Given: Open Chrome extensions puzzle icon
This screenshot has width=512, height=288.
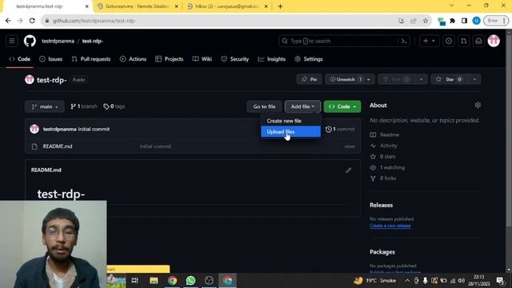Looking at the screenshot, I should click(x=452, y=21).
